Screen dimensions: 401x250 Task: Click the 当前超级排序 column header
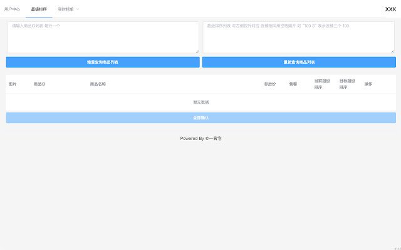coord(322,84)
